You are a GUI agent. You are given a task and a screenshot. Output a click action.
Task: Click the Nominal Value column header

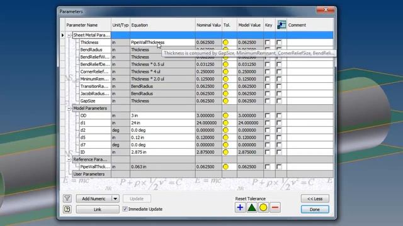pyautogui.click(x=208, y=25)
